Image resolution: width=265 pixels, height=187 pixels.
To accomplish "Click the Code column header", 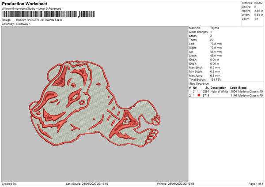I will 233,88.
